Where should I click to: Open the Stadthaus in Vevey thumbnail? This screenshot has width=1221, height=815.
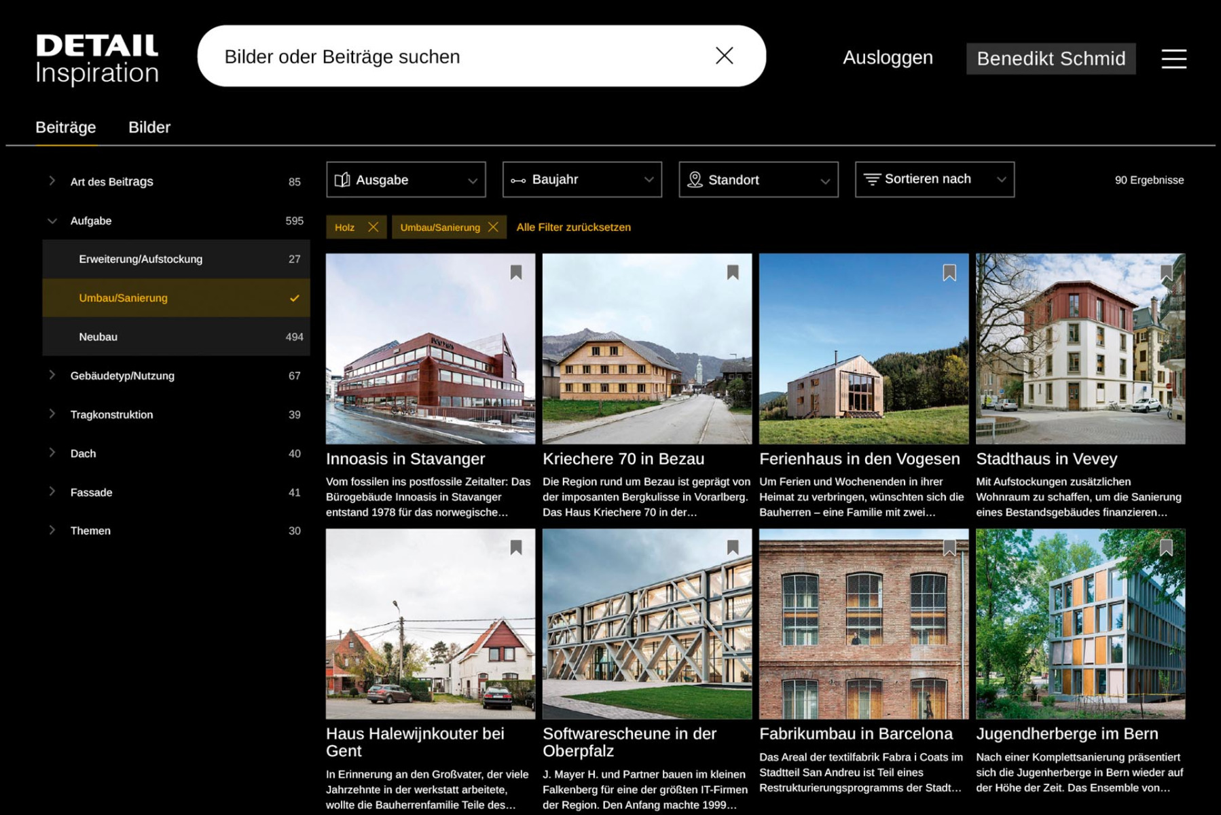click(1080, 349)
